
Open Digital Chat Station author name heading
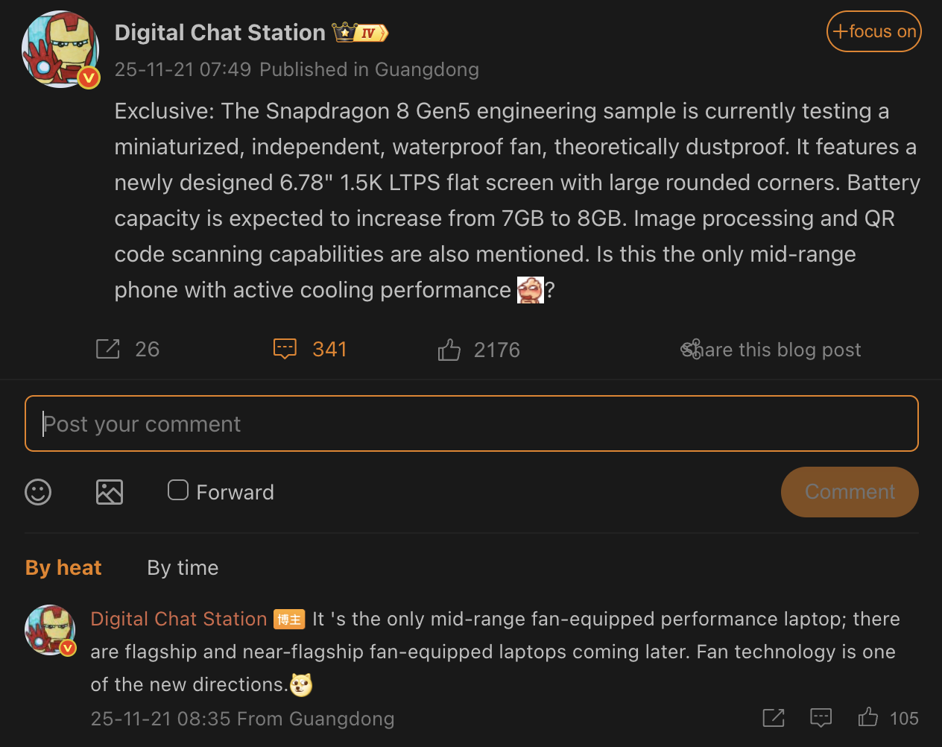point(220,33)
